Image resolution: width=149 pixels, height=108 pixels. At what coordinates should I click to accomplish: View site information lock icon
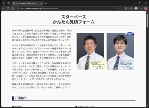pyautogui.click(x=18, y=8)
